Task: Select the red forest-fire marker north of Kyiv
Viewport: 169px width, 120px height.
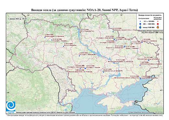Action: 80,32
